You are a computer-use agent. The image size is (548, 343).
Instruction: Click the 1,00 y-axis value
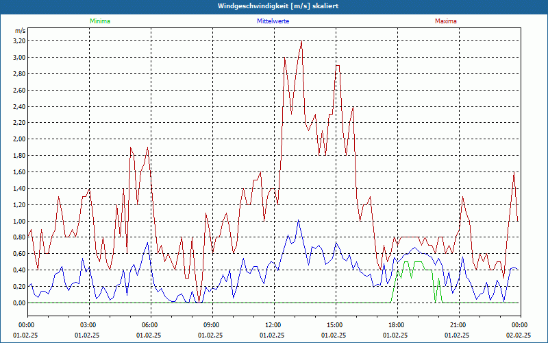pyautogui.click(x=19, y=221)
